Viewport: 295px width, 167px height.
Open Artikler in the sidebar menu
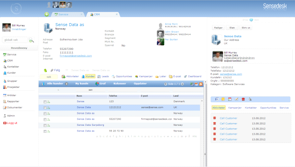tap(12, 95)
